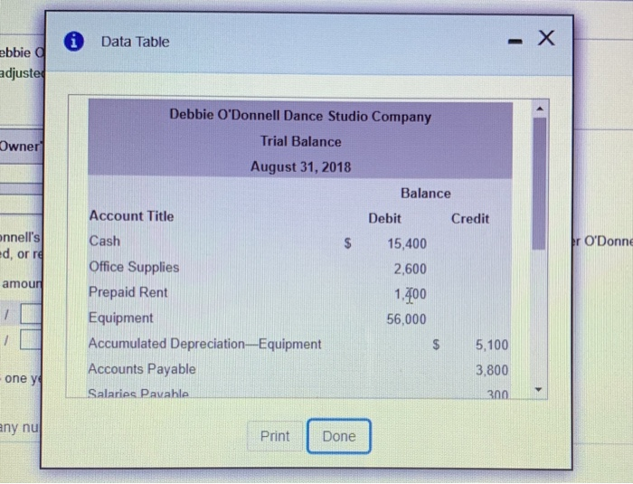
Task: Click the Debbie O'Donnell Dance Studio Company title
Action: click(300, 116)
